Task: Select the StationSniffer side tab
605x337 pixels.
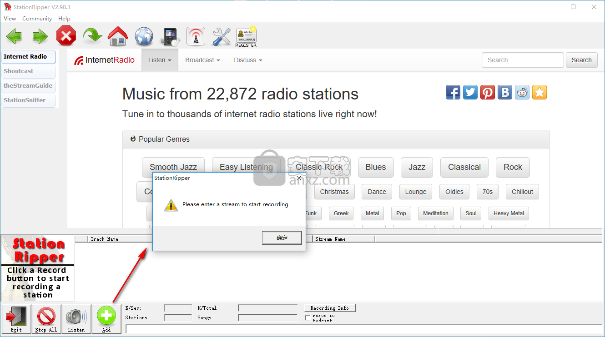Action: [x=29, y=100]
